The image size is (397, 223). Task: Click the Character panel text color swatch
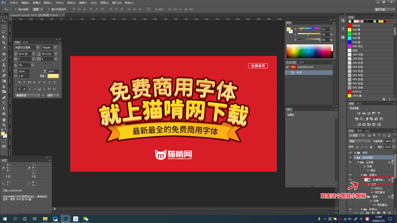coord(53,76)
